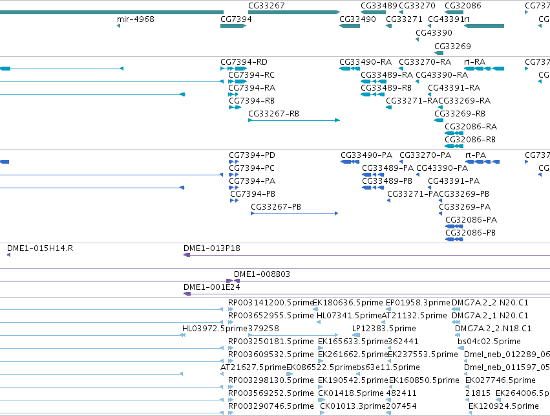Select the CG33489-RB transcript
Screen dimensions: 550x416
pos(372,94)
